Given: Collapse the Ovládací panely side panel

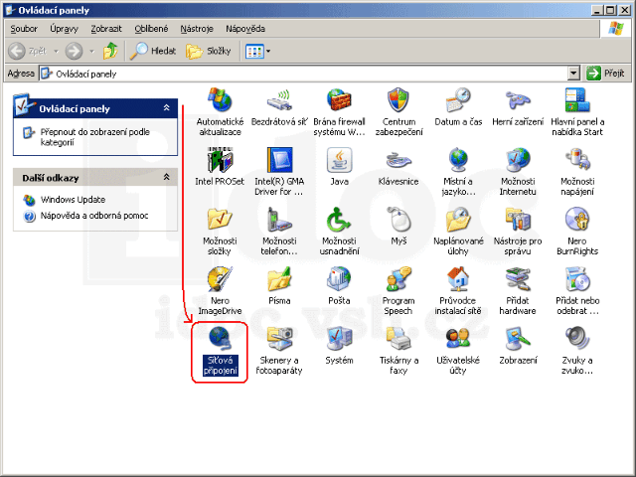Looking at the screenshot, I should point(166,108).
